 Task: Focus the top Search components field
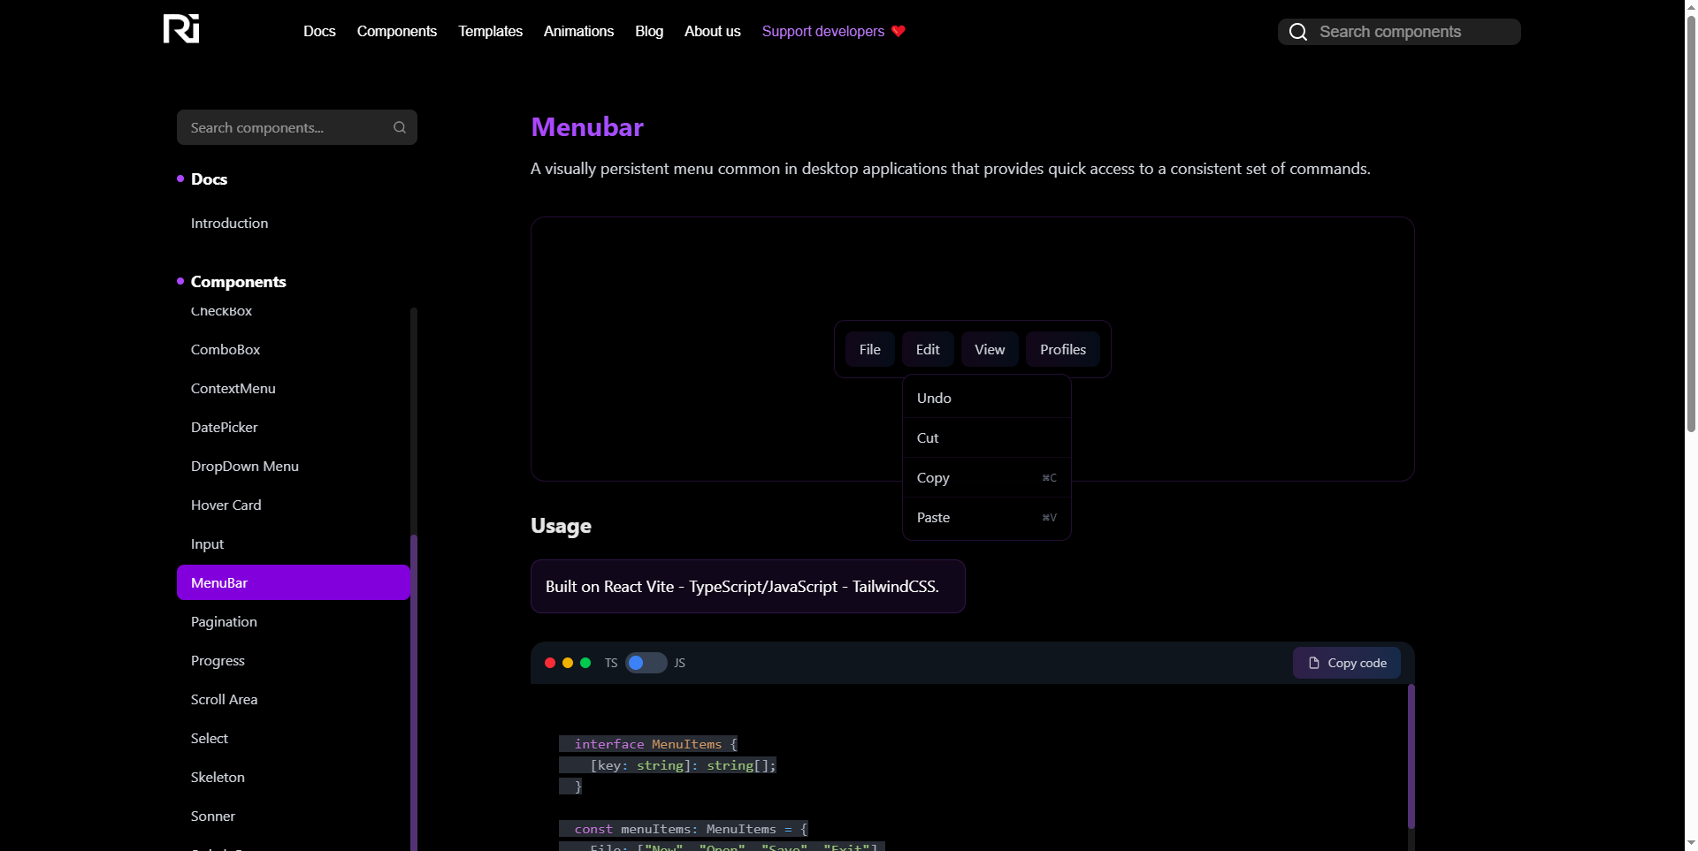pos(1399,32)
